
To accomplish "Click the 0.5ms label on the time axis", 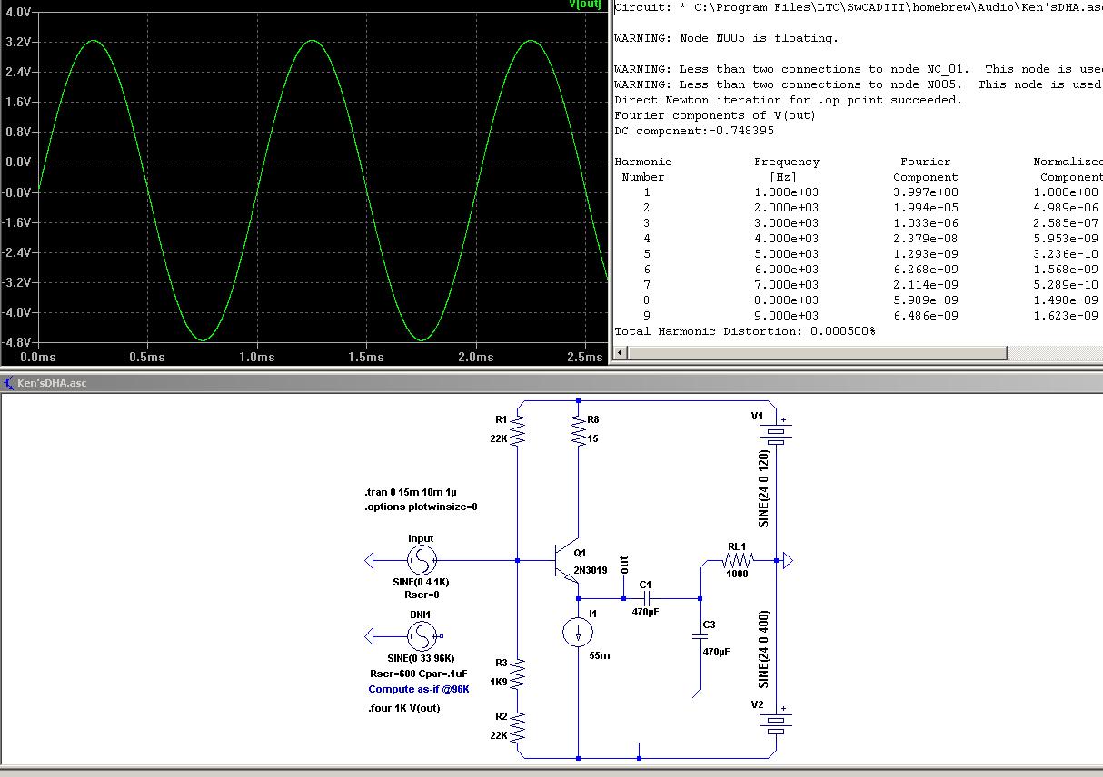I will point(146,357).
